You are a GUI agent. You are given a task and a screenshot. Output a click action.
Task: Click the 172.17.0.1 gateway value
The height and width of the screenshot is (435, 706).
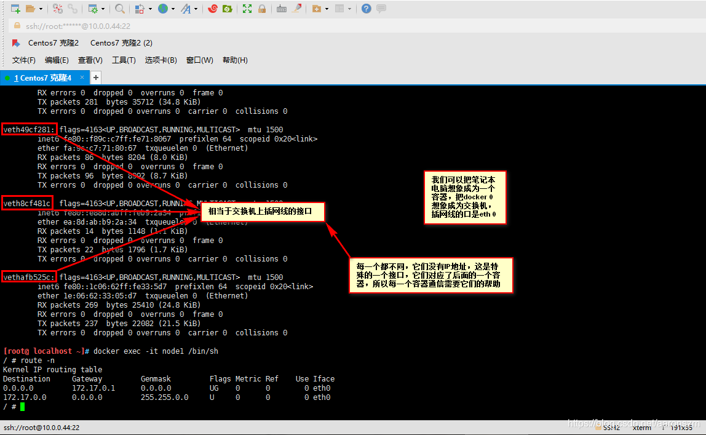click(x=93, y=388)
